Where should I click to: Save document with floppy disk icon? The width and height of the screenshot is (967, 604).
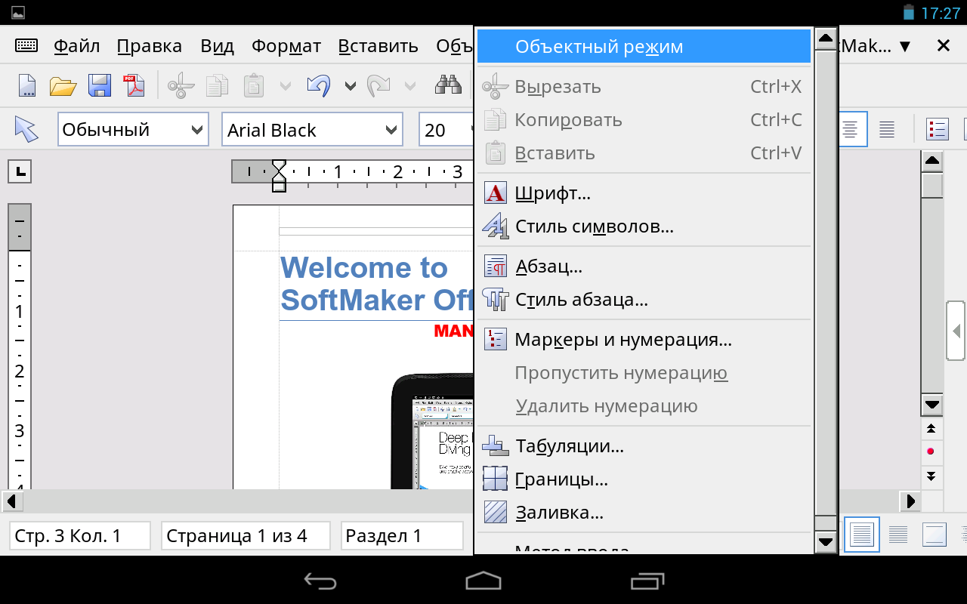(x=100, y=85)
